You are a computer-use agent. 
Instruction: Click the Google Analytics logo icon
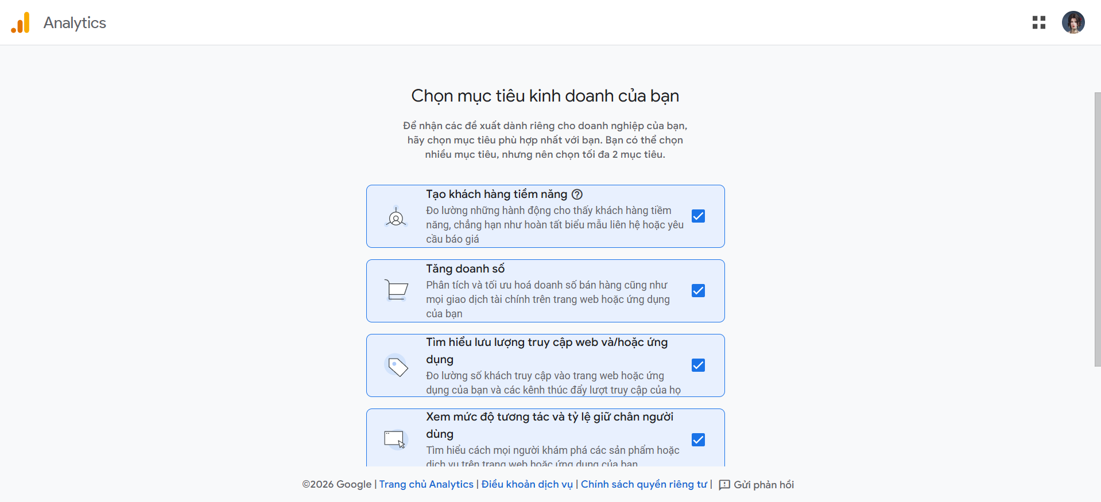pos(20,23)
